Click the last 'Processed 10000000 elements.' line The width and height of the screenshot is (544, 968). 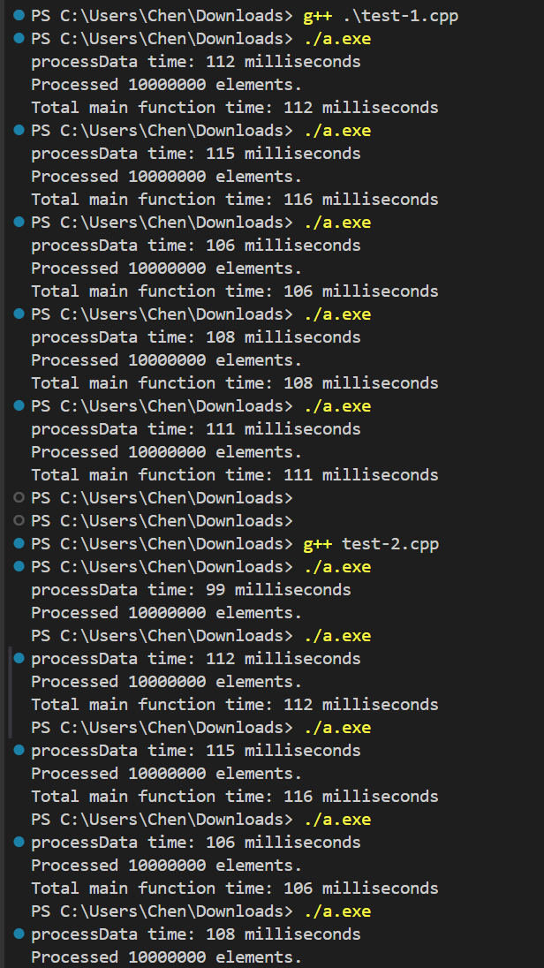coord(166,957)
